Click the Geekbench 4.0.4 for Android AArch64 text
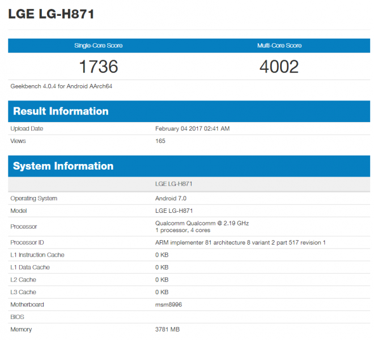Viewport: 374px width, 340px height. (x=61, y=86)
